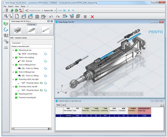Click the New document icon
Image resolution: width=167 pixels, height=137 pixels.
[x=17, y=17]
